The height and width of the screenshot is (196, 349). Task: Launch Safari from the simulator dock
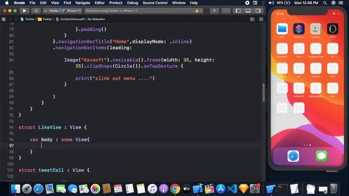point(293,156)
